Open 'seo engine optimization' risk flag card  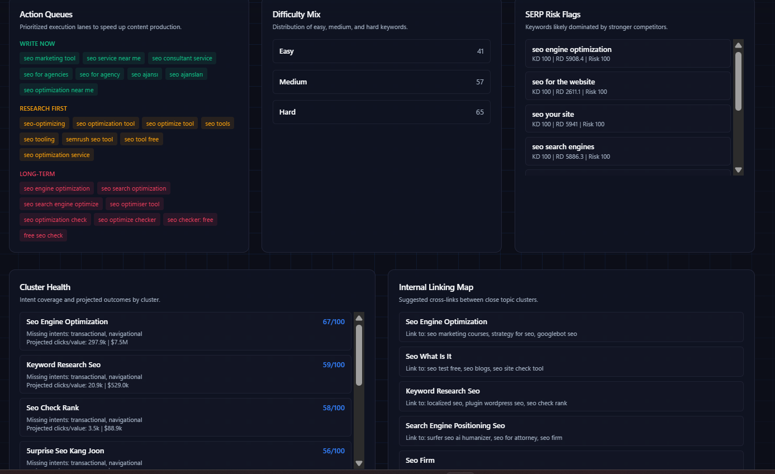(x=628, y=54)
